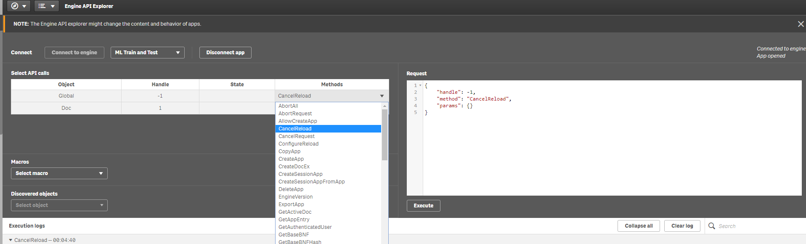Collapse the Global Methods dropdown arrow
Image resolution: width=806 pixels, height=244 pixels.
[x=382, y=96]
